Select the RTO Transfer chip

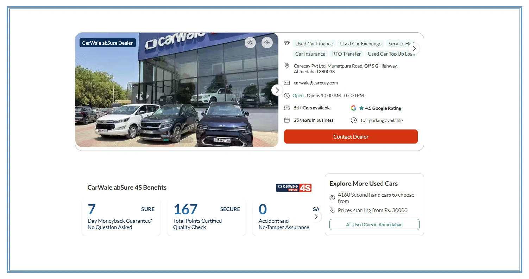[346, 54]
